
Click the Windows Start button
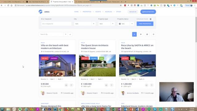(2, 109)
